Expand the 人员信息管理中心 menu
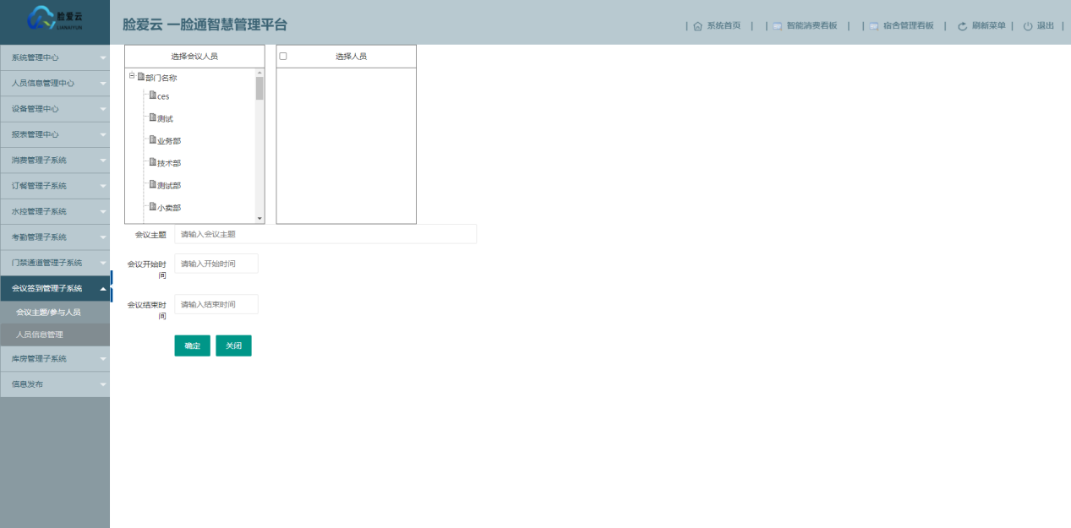1071x528 pixels. click(55, 83)
